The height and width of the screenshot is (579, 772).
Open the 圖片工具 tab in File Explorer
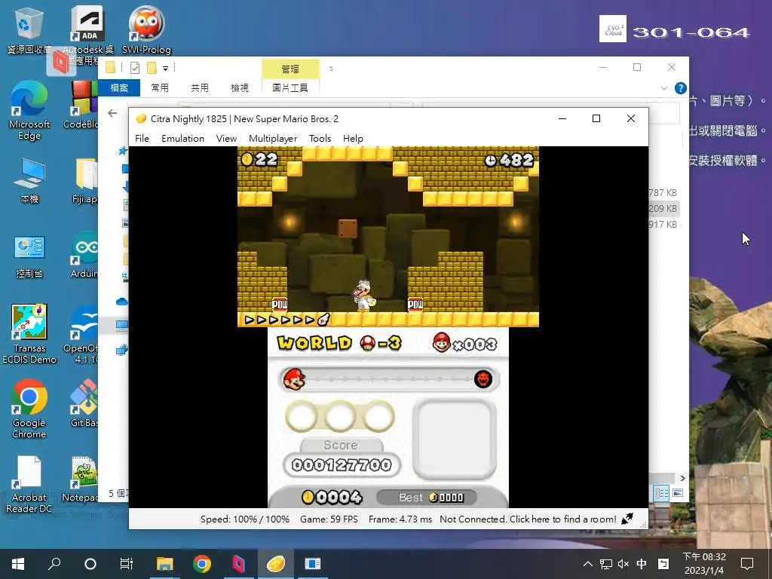click(x=290, y=87)
